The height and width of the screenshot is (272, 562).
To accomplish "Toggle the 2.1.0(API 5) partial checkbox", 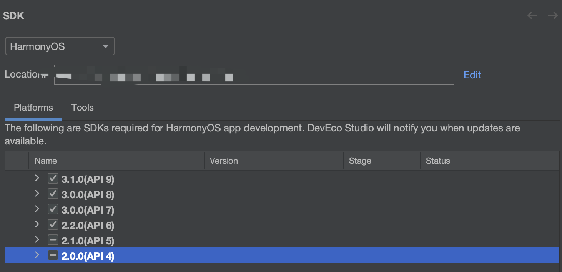I will (53, 240).
